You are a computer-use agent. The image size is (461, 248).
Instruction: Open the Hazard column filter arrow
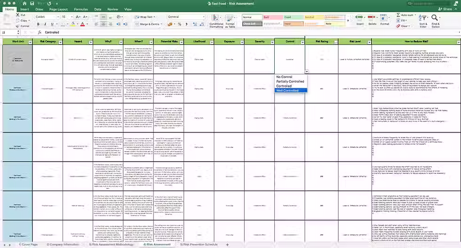90,42
